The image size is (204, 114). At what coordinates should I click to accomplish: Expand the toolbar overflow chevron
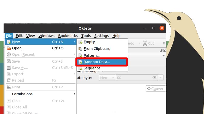[x=164, y=43]
